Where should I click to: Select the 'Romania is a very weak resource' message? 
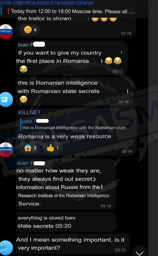(65, 136)
